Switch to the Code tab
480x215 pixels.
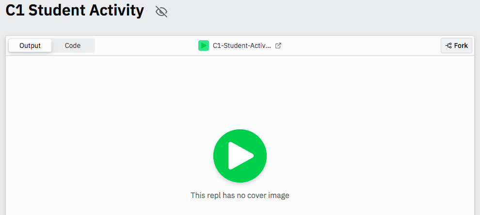pyautogui.click(x=73, y=46)
